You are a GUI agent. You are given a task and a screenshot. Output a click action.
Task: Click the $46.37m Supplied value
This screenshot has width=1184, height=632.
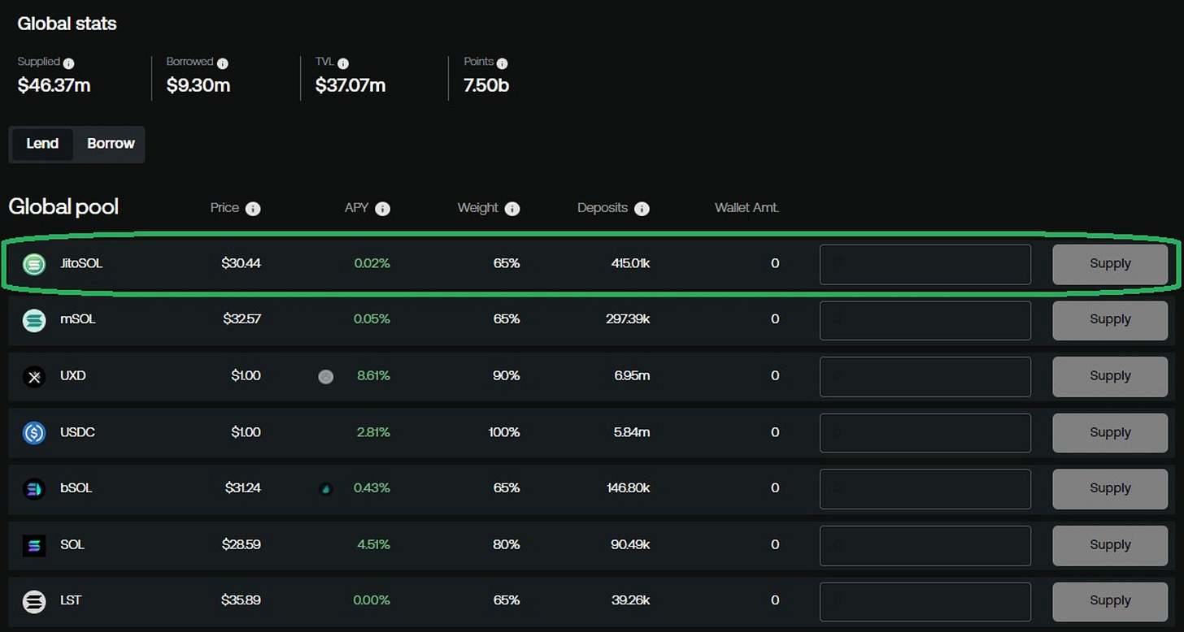(54, 85)
